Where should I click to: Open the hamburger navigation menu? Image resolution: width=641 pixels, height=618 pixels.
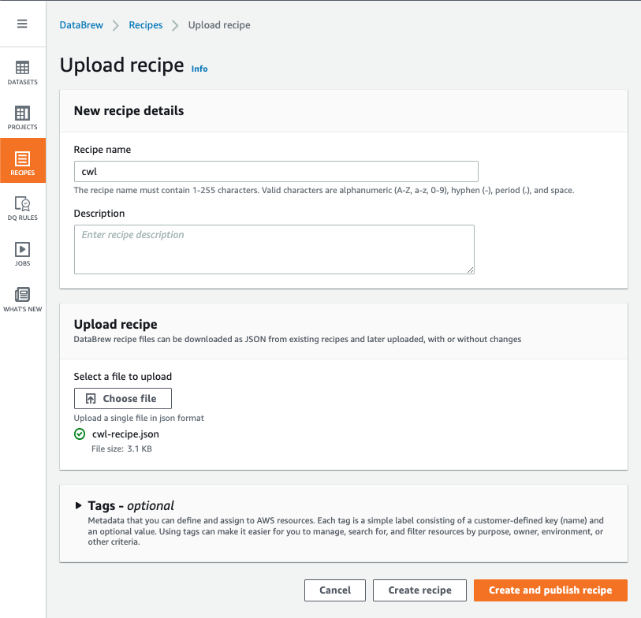pos(22,24)
